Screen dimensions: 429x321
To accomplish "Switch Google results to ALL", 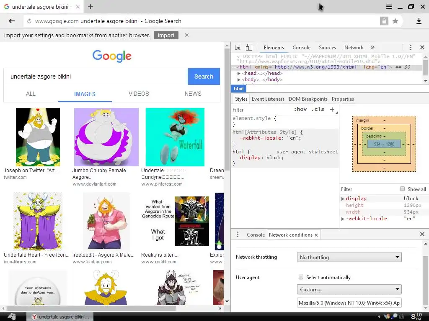I will point(31,94).
